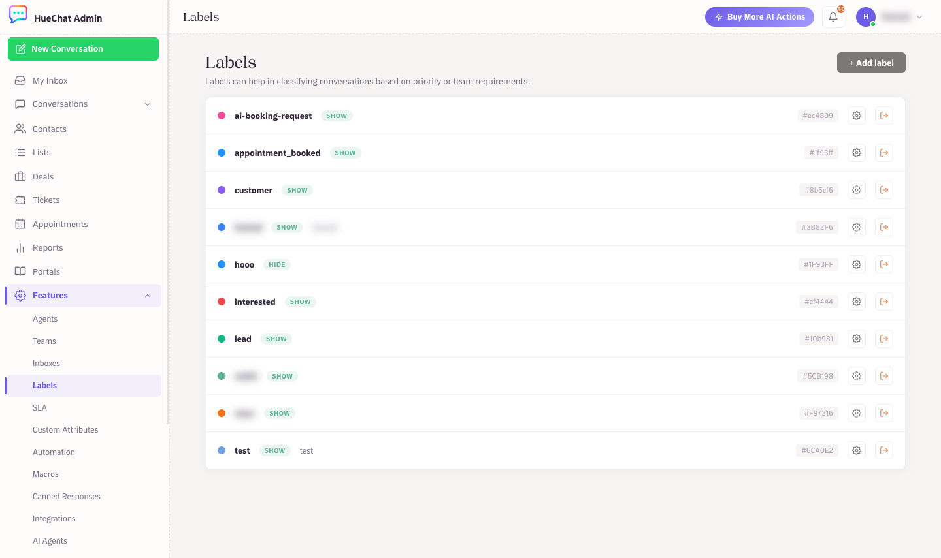Click the user avatar H
This screenshot has height=558, width=941.
(866, 17)
